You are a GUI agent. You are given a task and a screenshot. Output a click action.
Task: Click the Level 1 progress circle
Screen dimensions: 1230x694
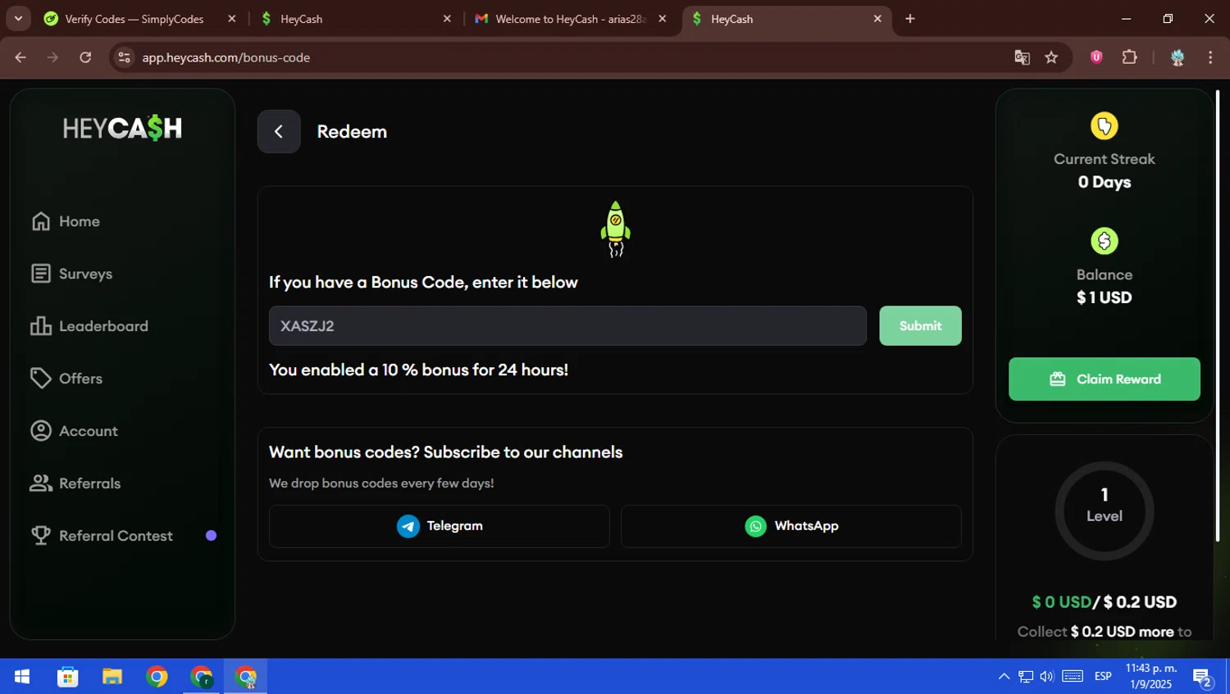click(x=1105, y=511)
